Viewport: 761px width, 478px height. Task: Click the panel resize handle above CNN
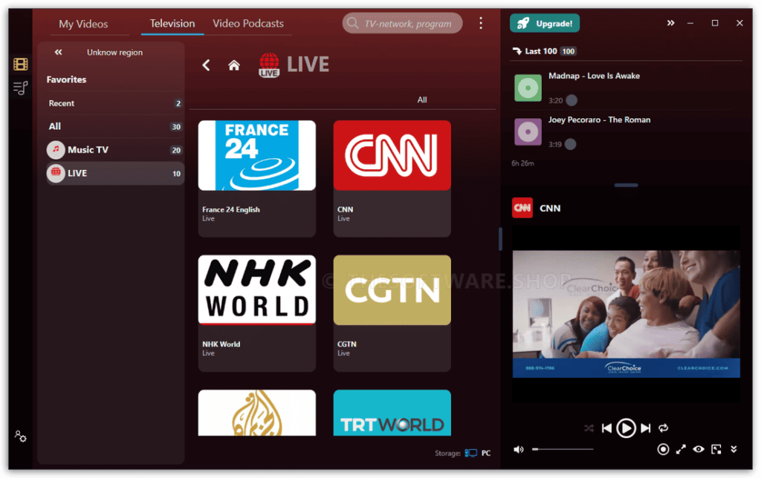pyautogui.click(x=626, y=186)
